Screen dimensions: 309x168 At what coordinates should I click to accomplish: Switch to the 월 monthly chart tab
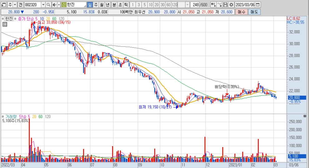(101, 5)
